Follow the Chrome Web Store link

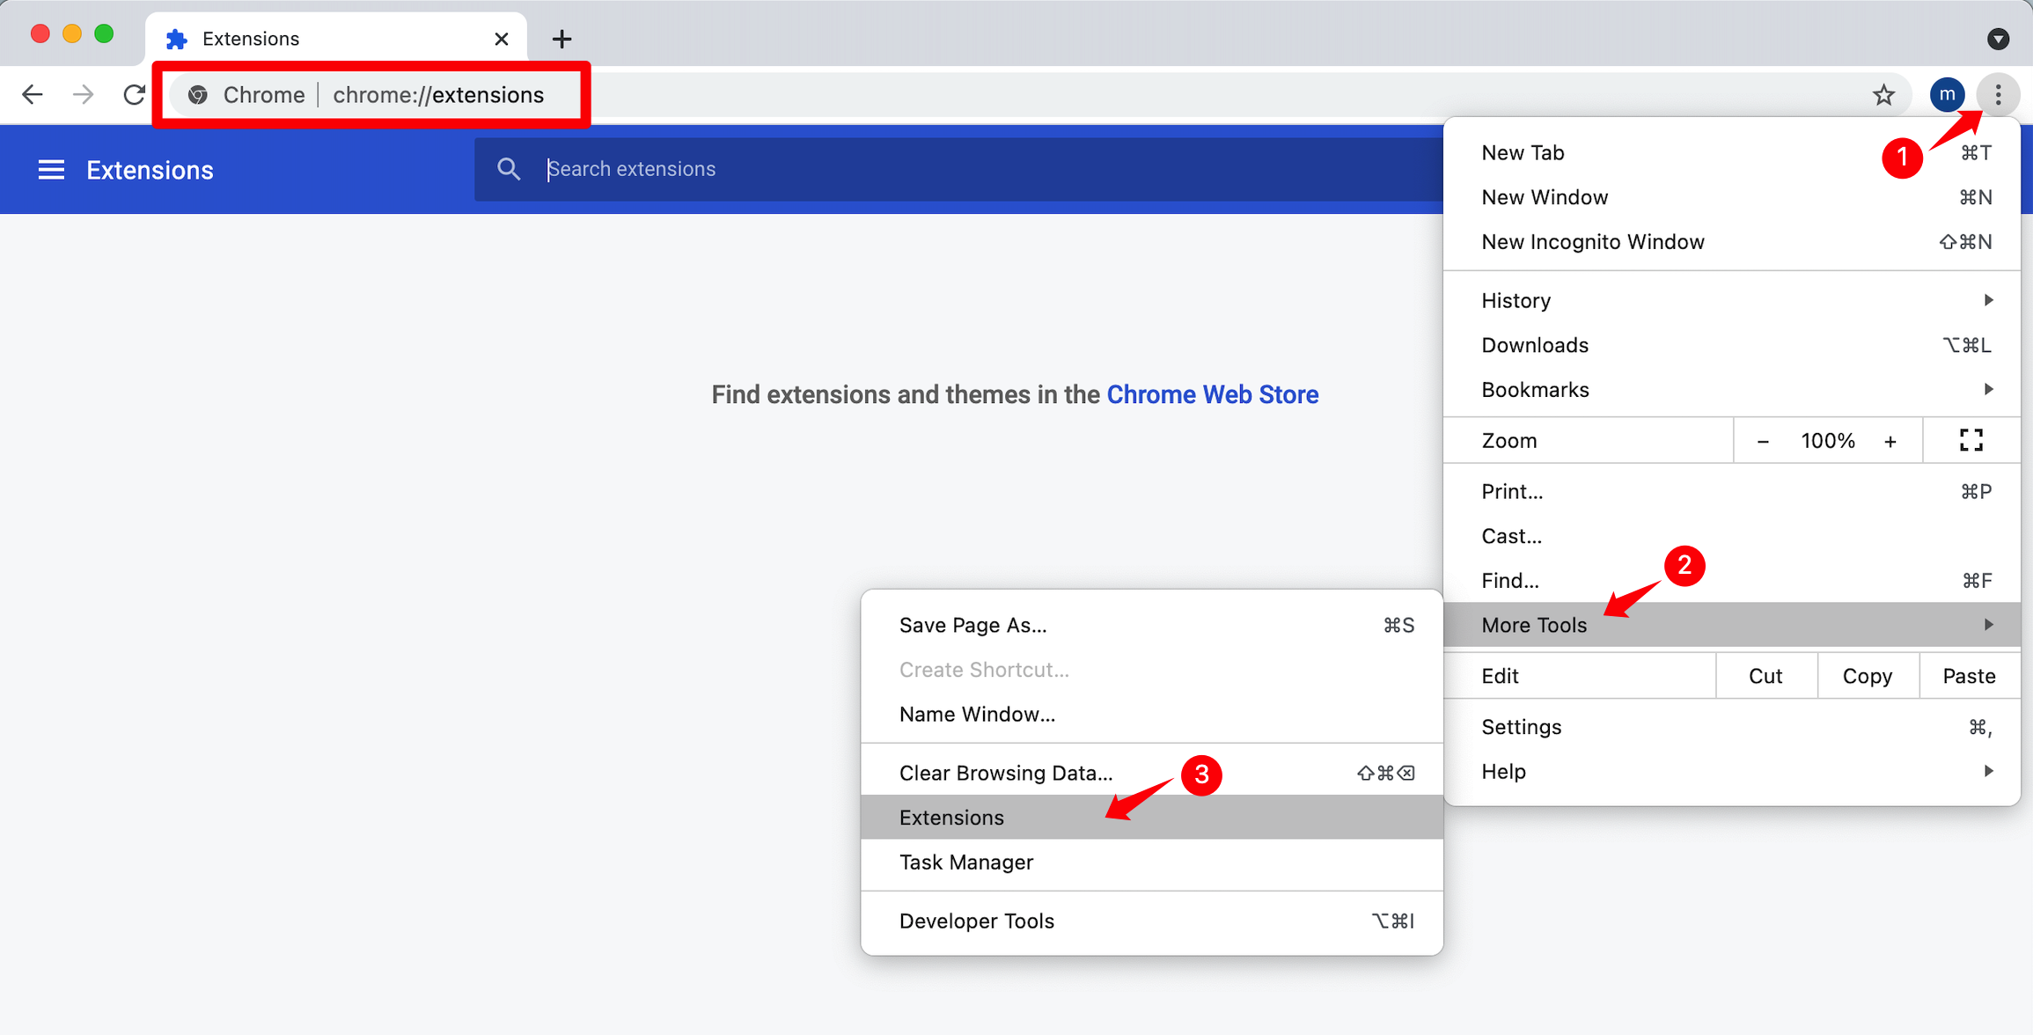click(x=1212, y=394)
